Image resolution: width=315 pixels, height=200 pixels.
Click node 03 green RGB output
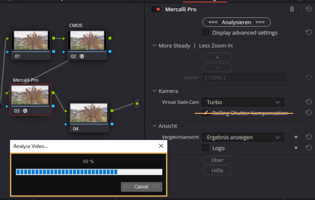pos(53,92)
